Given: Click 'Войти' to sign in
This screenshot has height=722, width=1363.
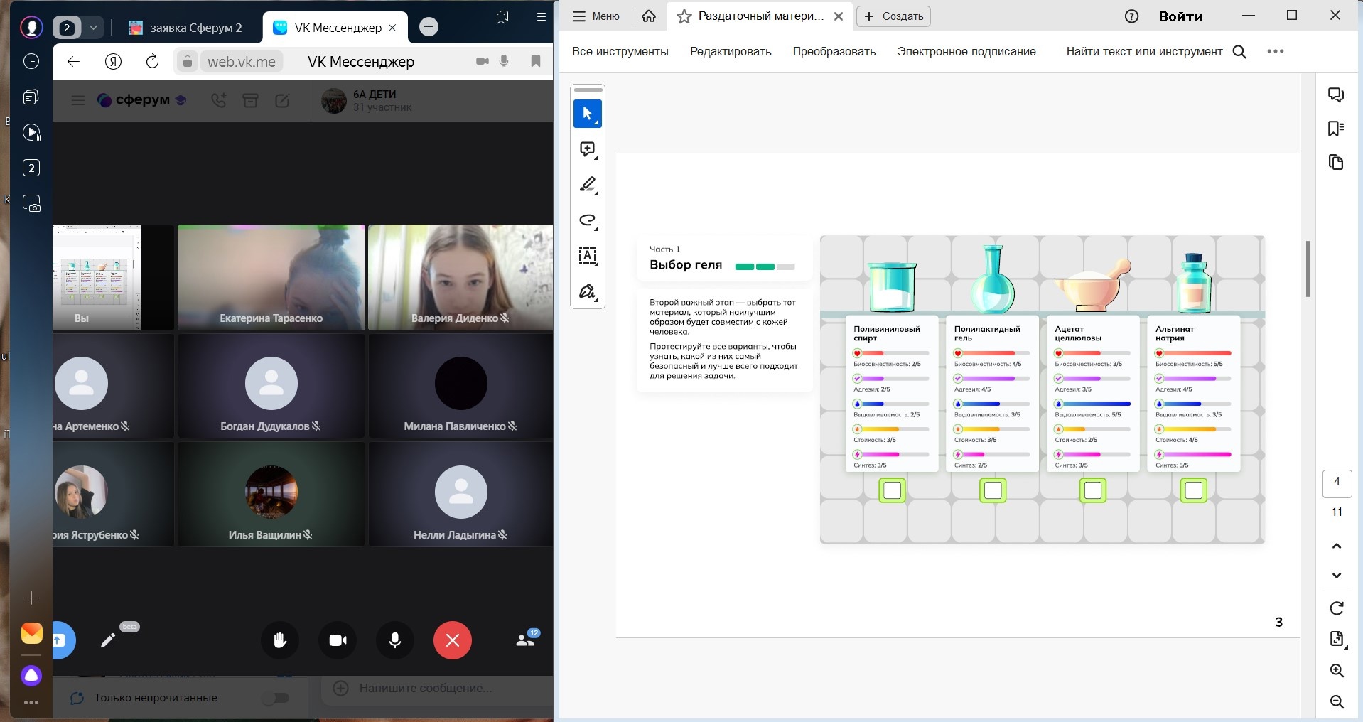Looking at the screenshot, I should pos(1180,16).
